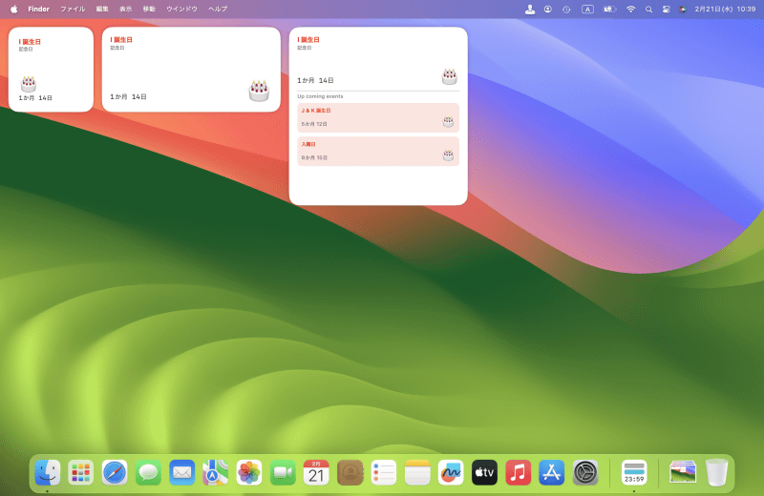Open System Settings from the Dock
This screenshot has width=764, height=496.
click(585, 472)
